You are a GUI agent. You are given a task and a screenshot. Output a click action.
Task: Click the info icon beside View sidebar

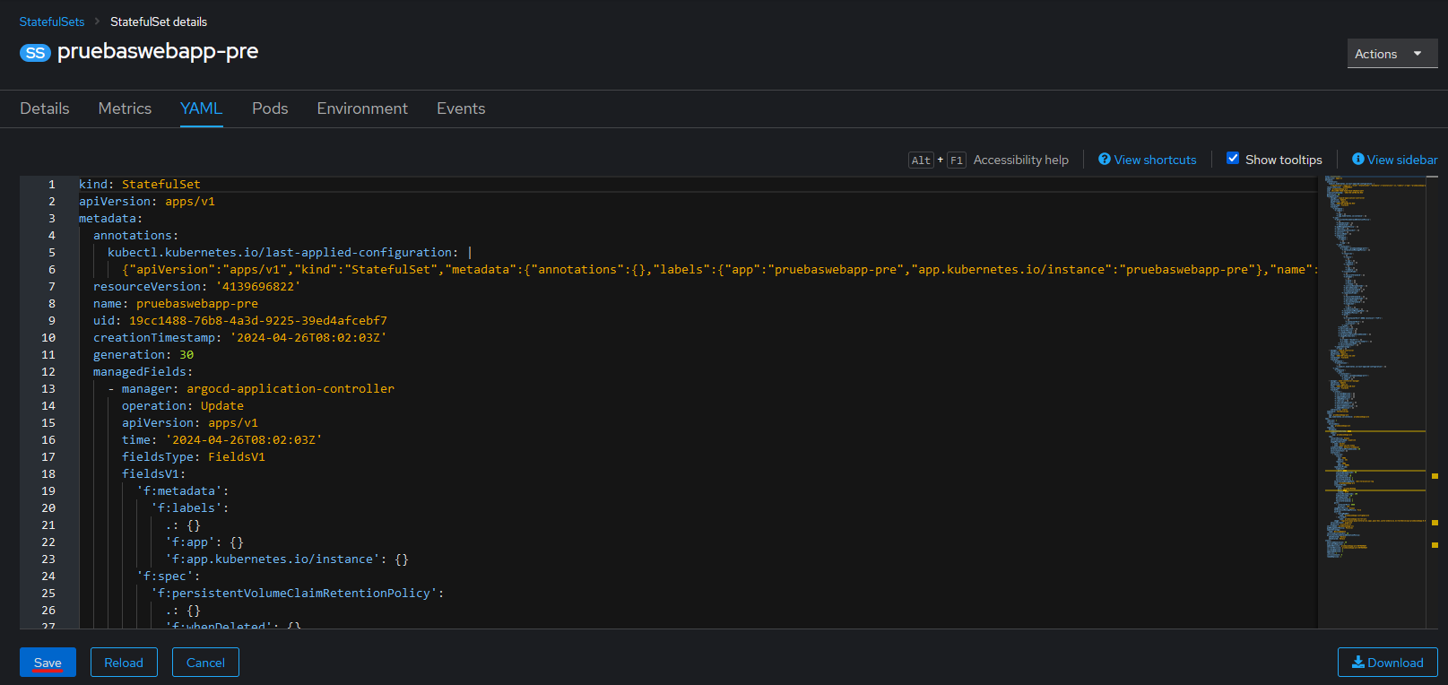[x=1357, y=160]
